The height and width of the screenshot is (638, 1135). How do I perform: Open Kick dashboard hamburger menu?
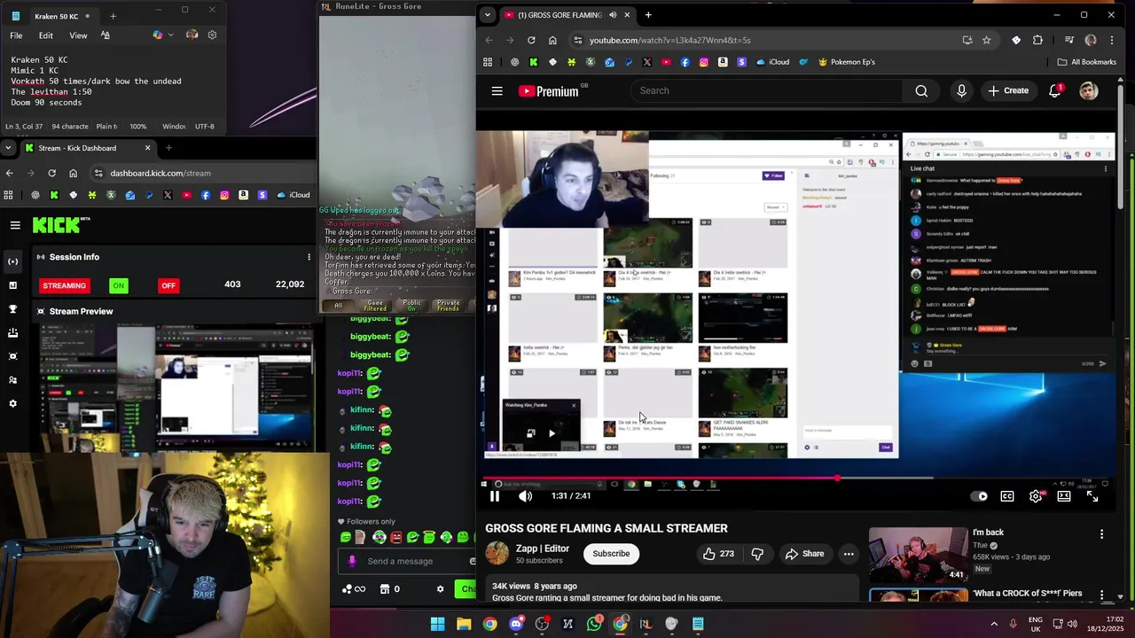point(15,225)
